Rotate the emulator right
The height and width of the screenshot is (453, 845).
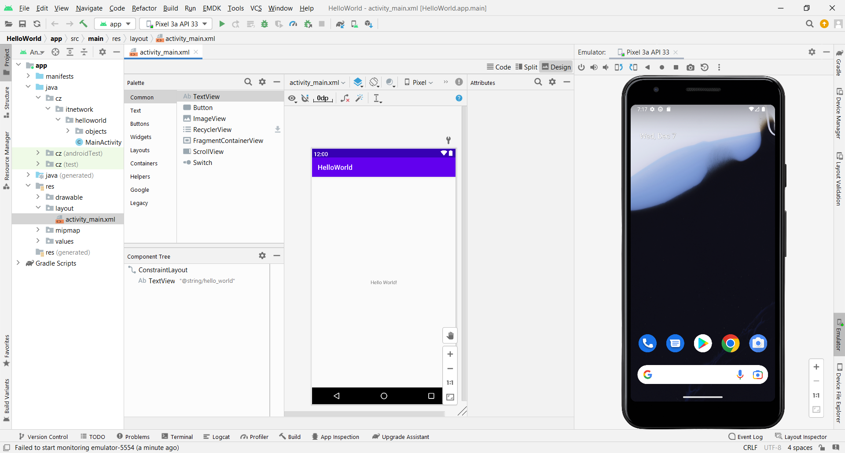[x=633, y=67]
